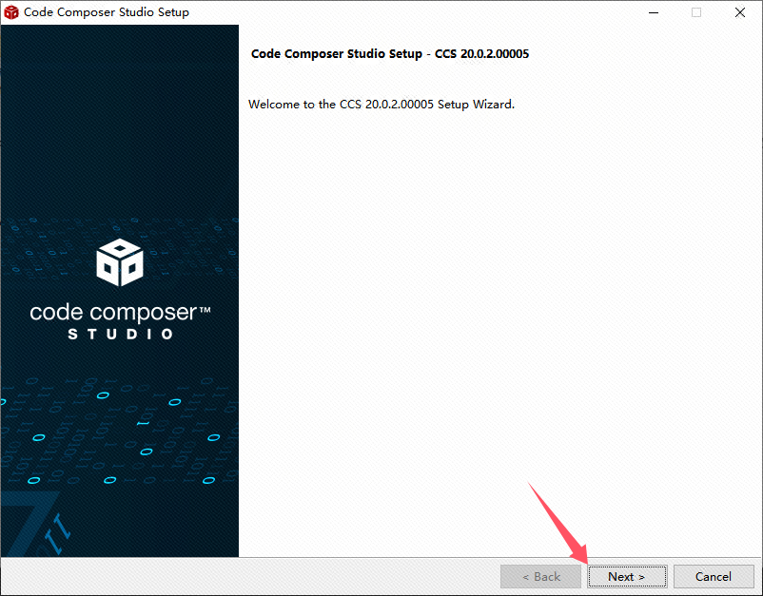Image resolution: width=763 pixels, height=596 pixels.
Task: Click the 'Code Composer Studio Setup' window title text
Action: pos(107,12)
